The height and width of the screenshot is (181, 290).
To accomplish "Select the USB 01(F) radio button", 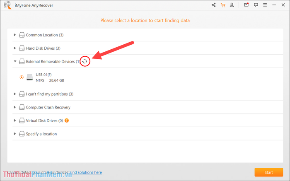I will click(x=22, y=77).
